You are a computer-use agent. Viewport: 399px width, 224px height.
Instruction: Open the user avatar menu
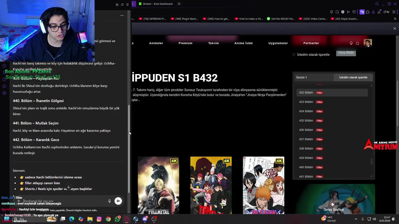[368, 43]
